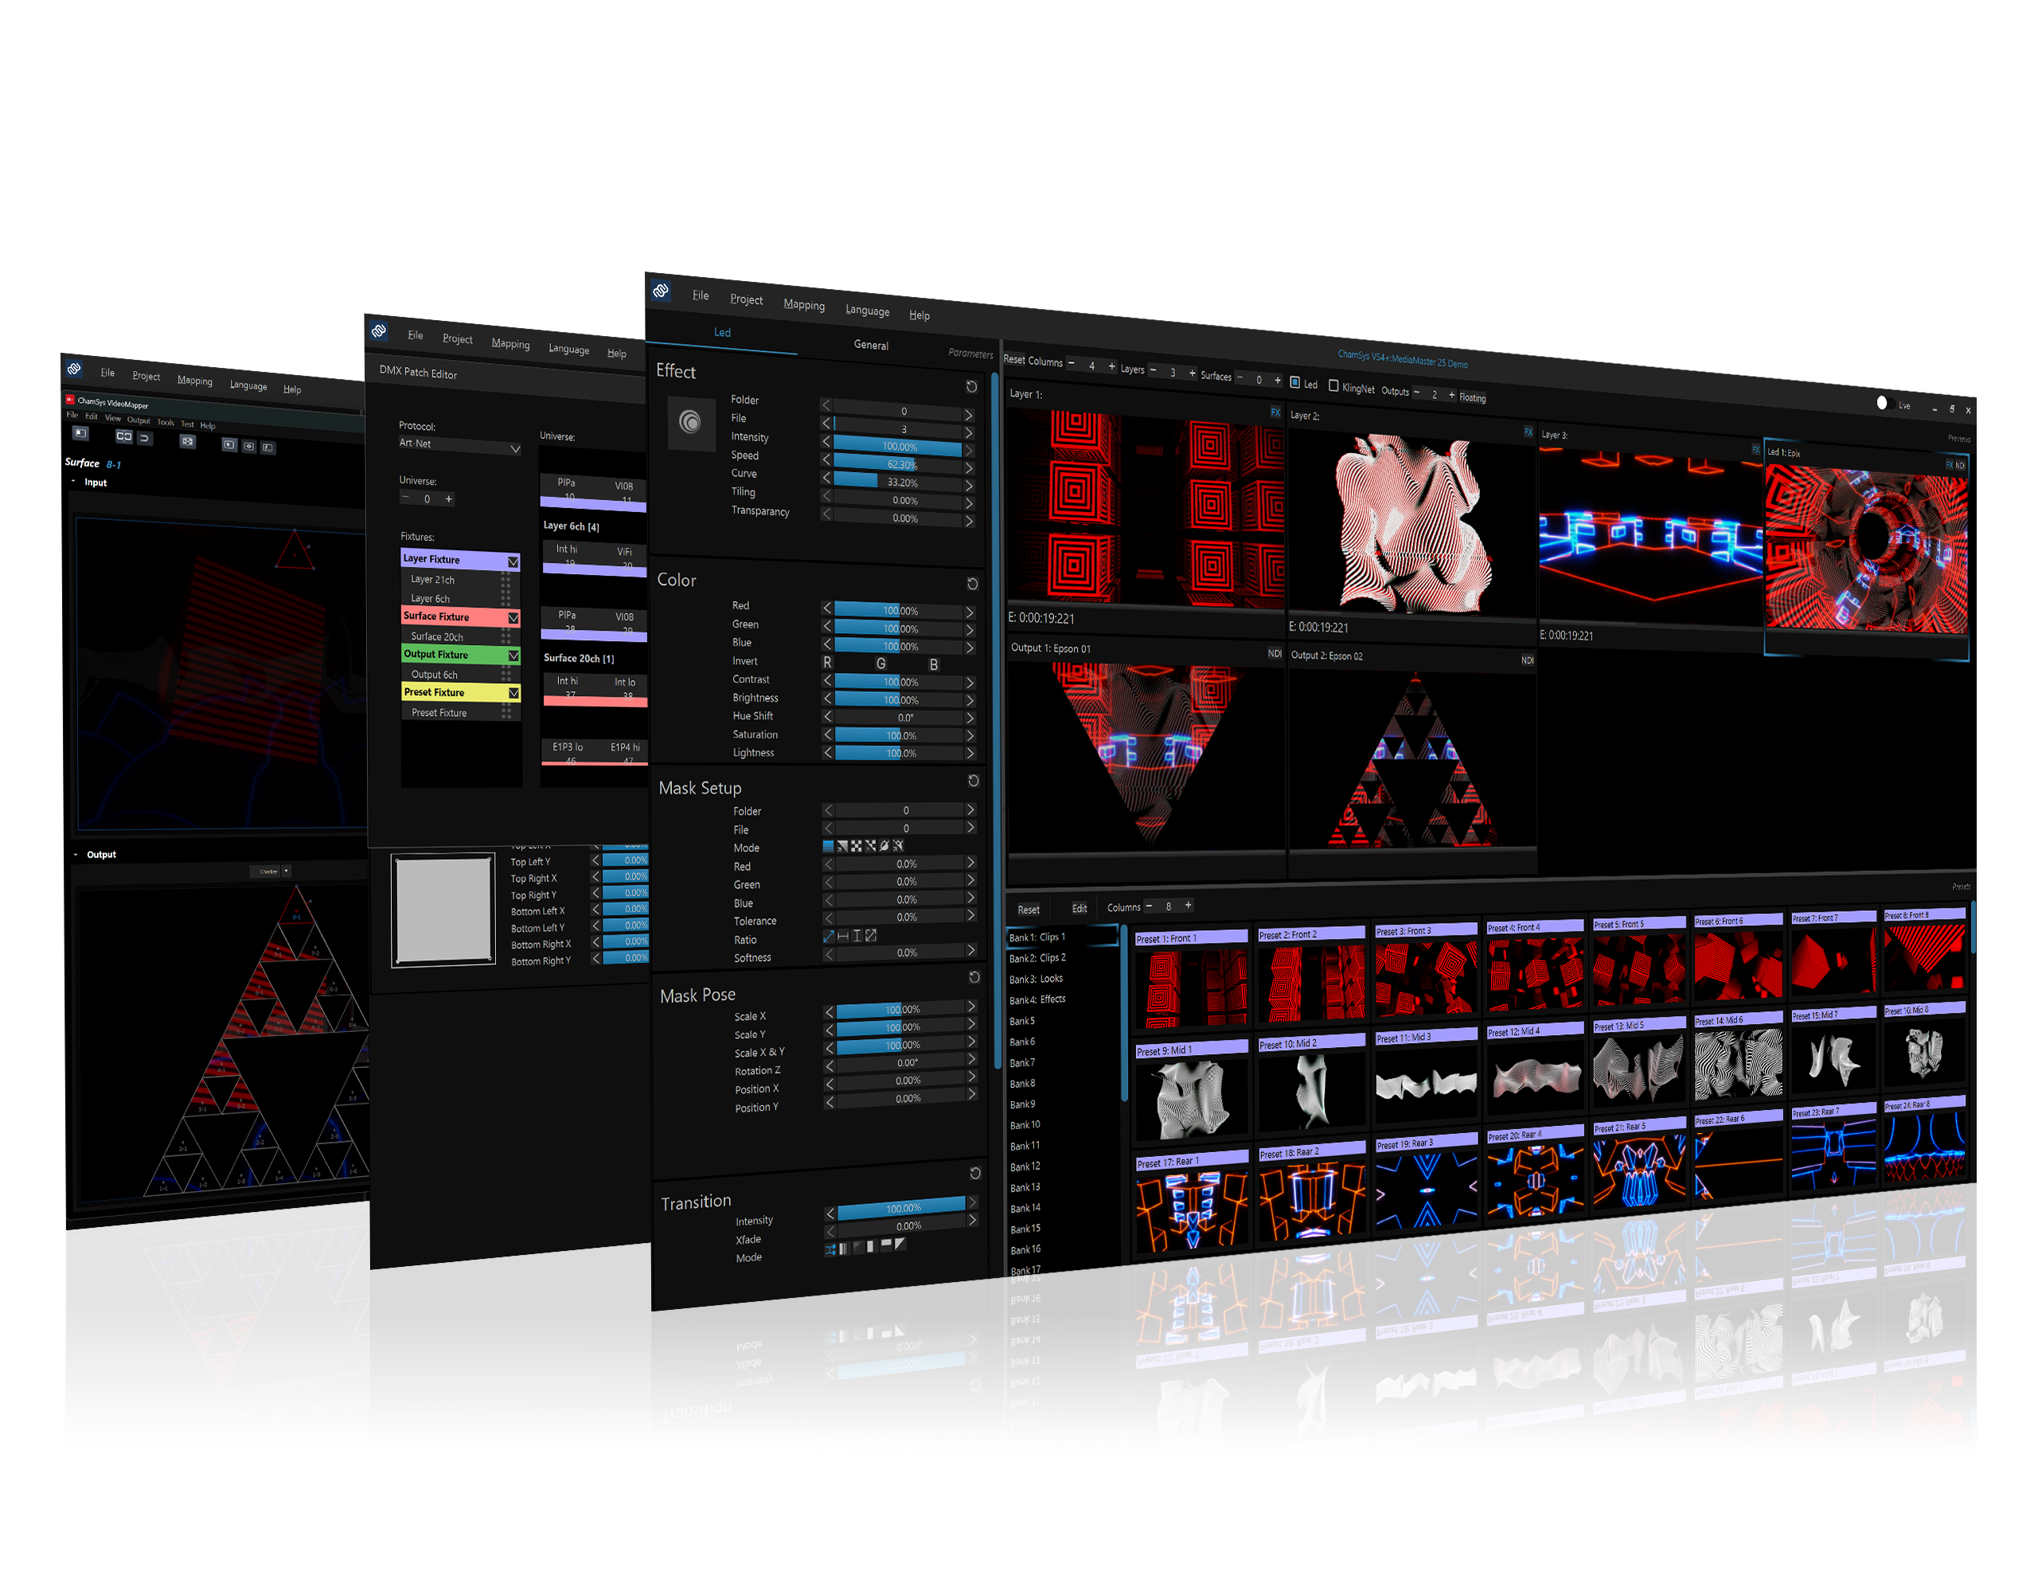This screenshot has width=2038, height=1575.
Task: Click ChamSys logo in DMX Patch Editor window
Action: tap(379, 330)
